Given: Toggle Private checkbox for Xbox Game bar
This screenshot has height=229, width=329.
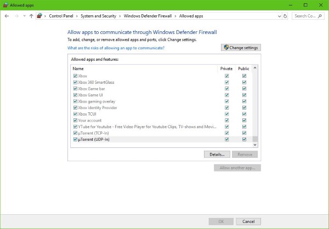Looking at the screenshot, I should coord(226,88).
